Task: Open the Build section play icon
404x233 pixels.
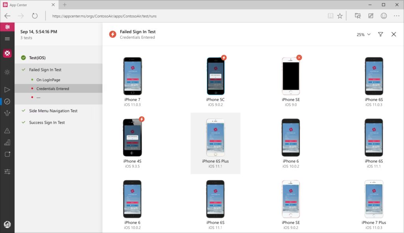Action: (7, 89)
